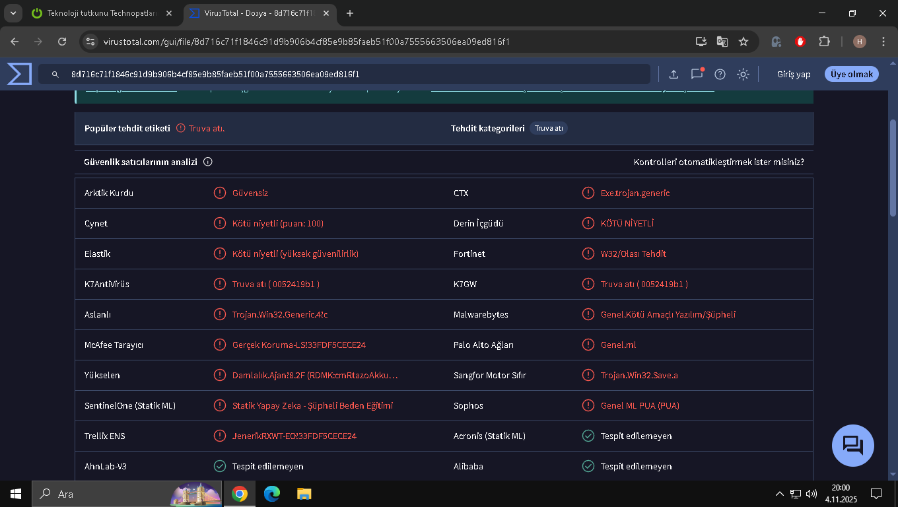Viewport: 898px width, 507px height.
Task: Click the Exe.trojan.generic result for CTX
Action: [635, 193]
